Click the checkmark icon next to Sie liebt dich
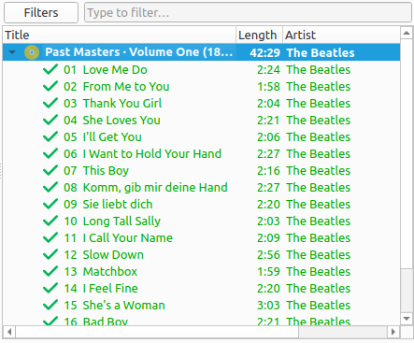 [50, 204]
